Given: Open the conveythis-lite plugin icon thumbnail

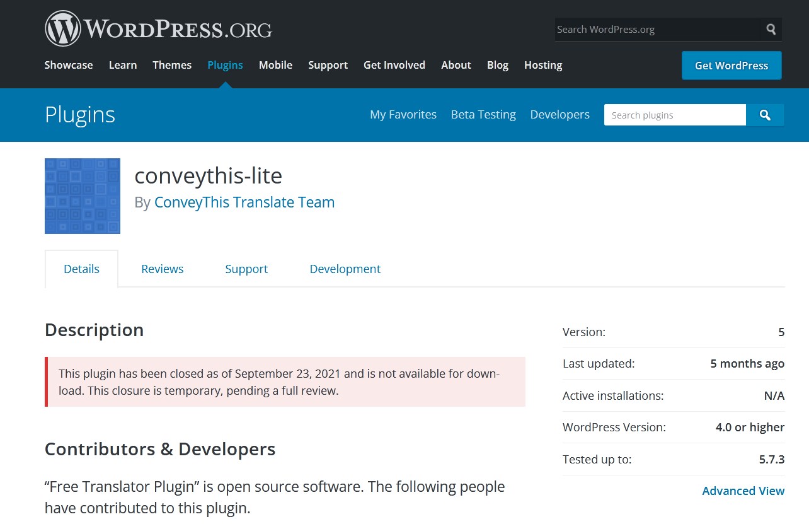Looking at the screenshot, I should click(x=83, y=196).
